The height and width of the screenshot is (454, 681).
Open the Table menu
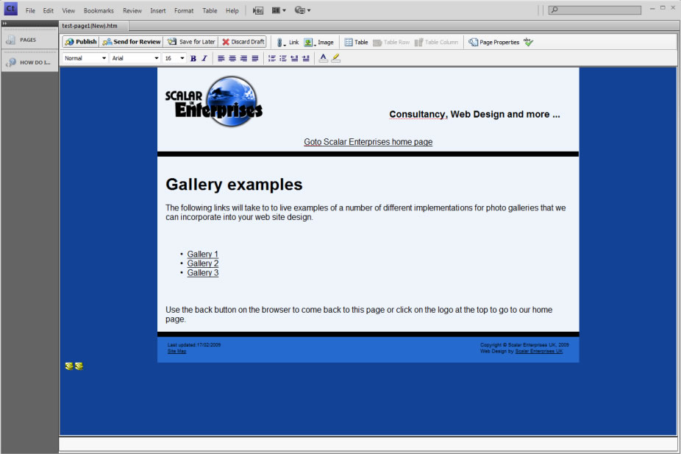coord(210,10)
